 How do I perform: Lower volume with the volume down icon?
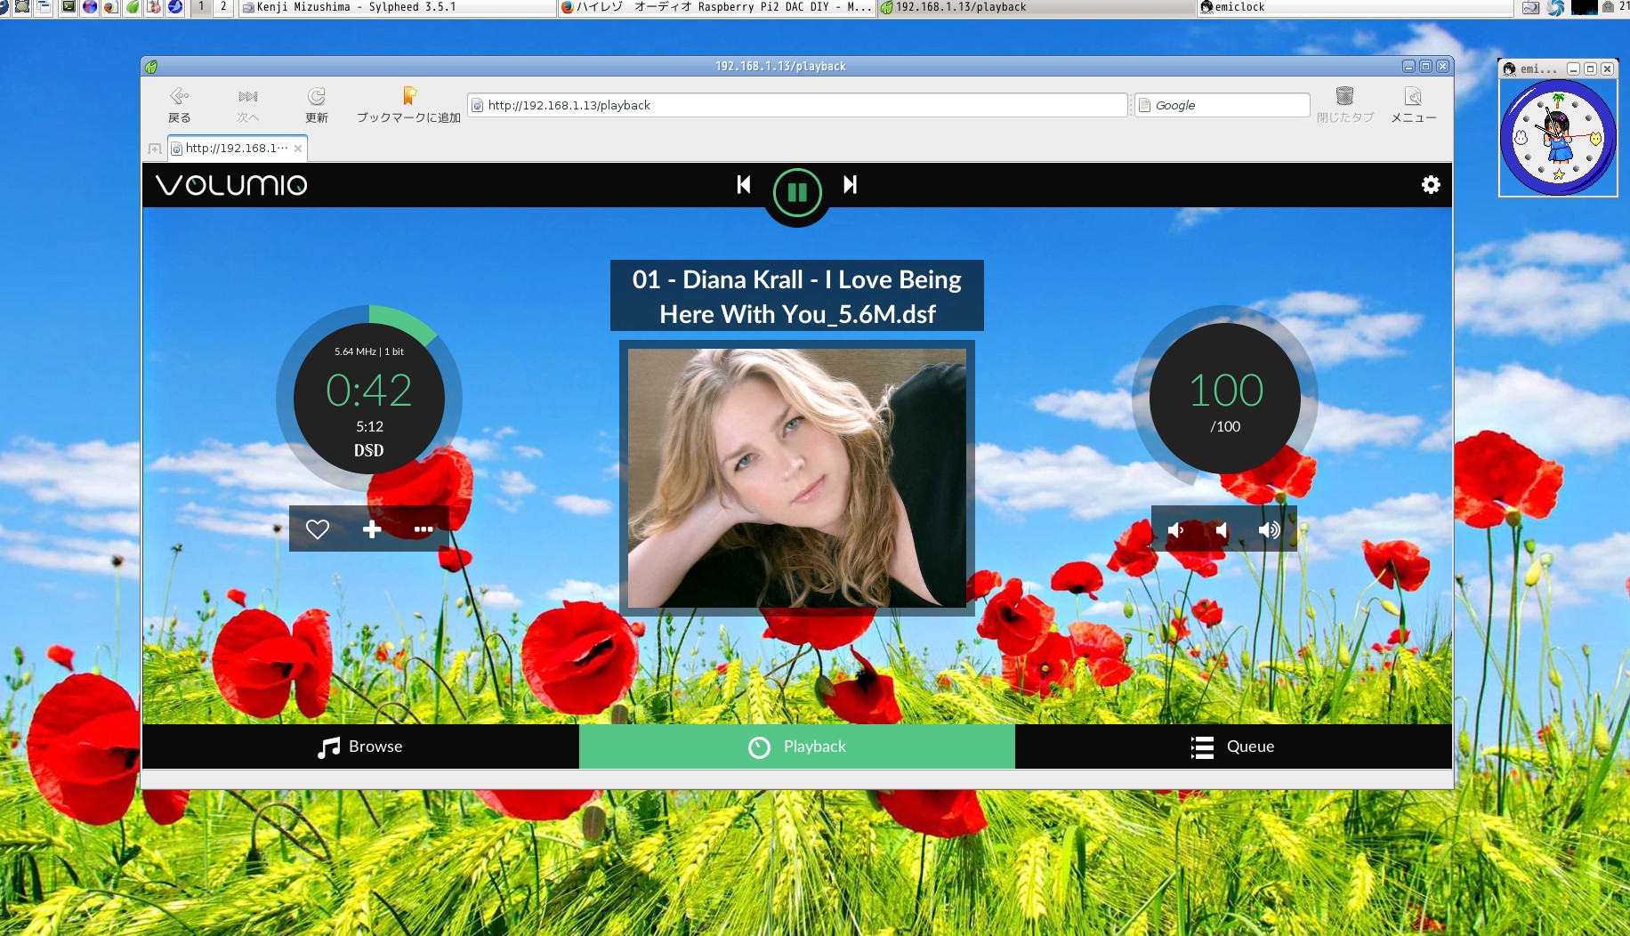[1175, 530]
